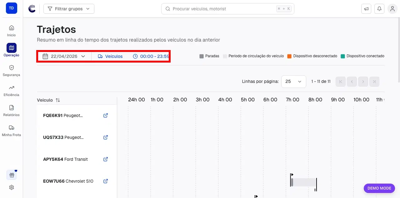Go to last page arrow

(374, 82)
